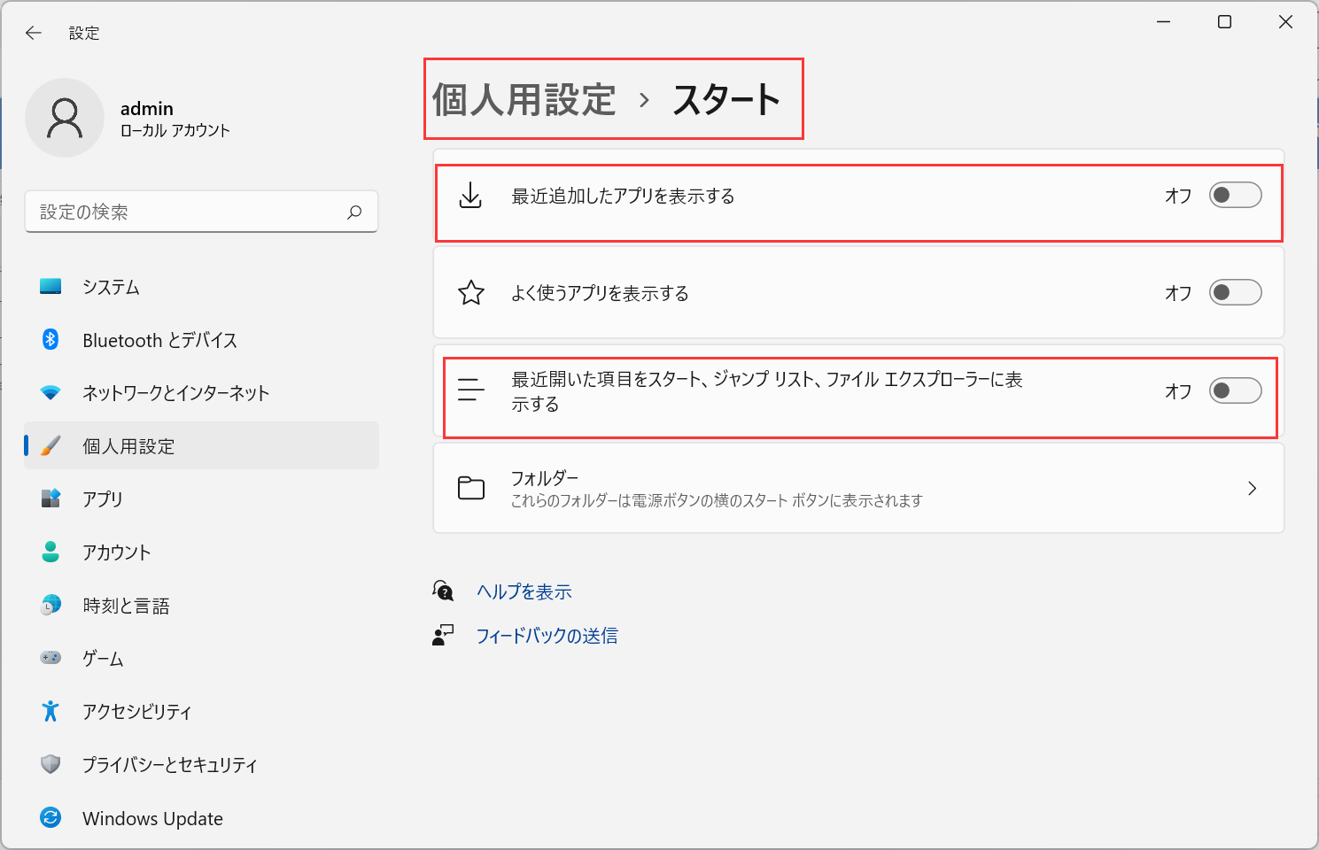Open プライバシーとセキュリティ section
Image resolution: width=1319 pixels, height=850 pixels.
pyautogui.click(x=169, y=764)
